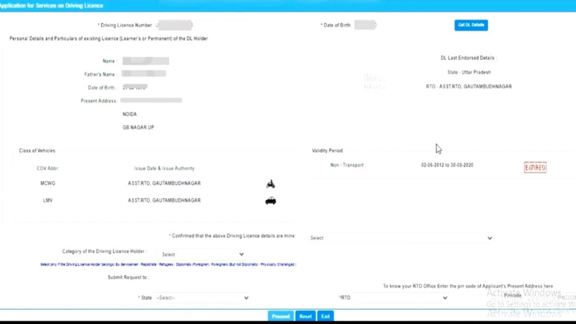The height and width of the screenshot is (324, 576).
Task: Click the Reset button
Action: coord(306,316)
